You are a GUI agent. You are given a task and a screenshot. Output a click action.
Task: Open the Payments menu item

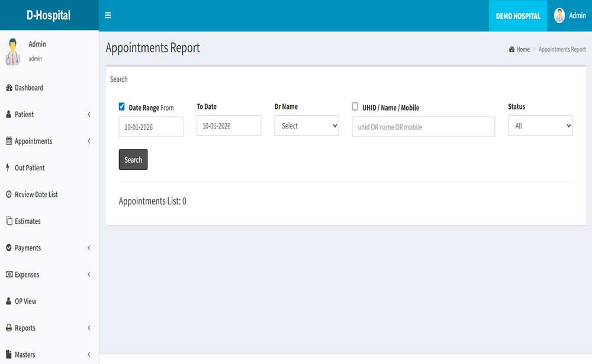(47, 248)
